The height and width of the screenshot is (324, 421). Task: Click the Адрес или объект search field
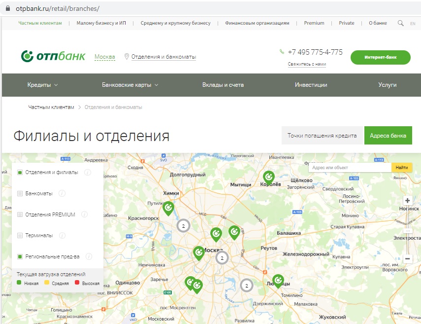[350, 168]
